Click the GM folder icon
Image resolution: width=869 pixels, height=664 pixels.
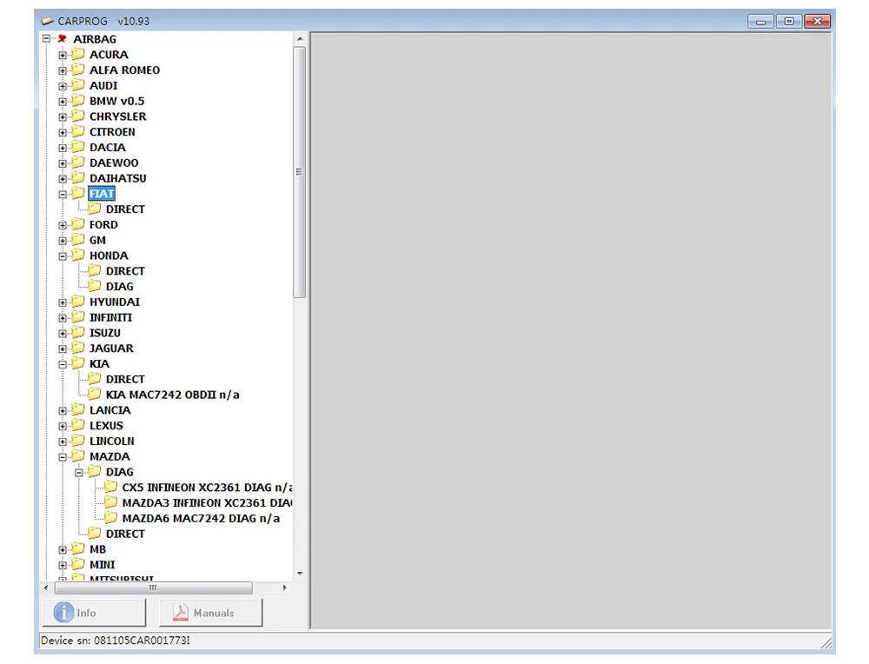click(x=78, y=239)
